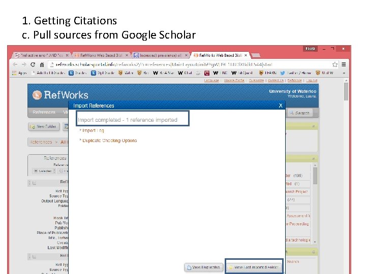Select checkbox of second reference row
Screen dimensions: 366x274
pyautogui.click(x=35, y=257)
